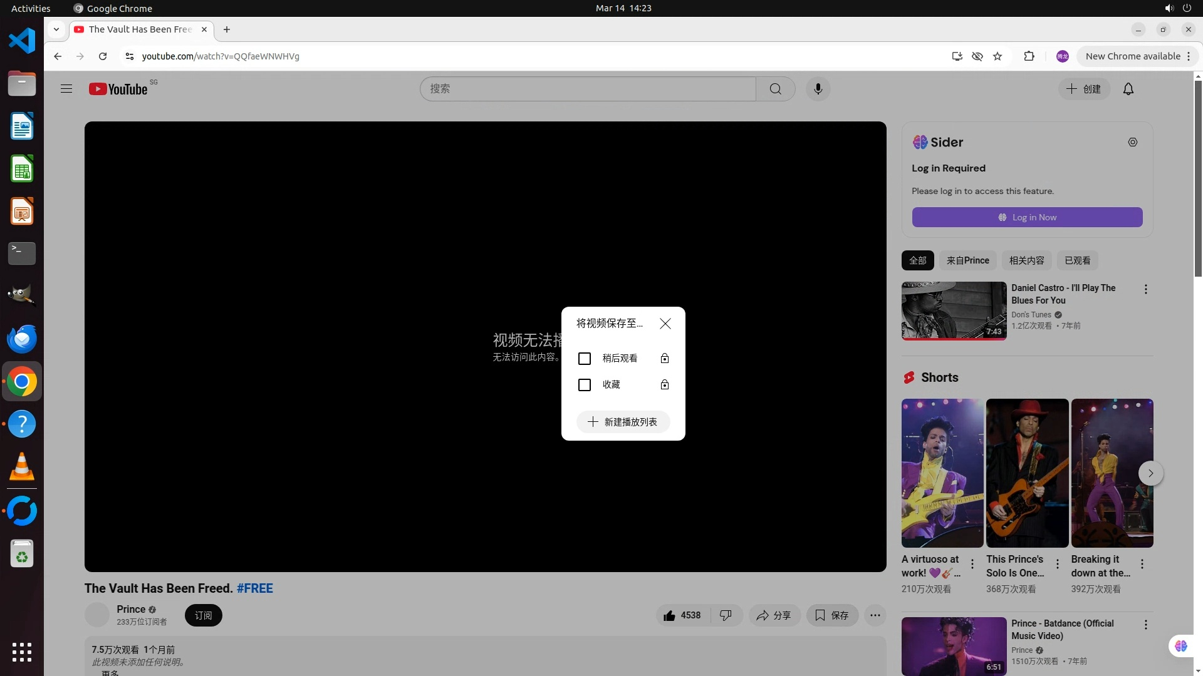
Task: Open Chrome extensions puzzle icon
Action: tap(1029, 56)
